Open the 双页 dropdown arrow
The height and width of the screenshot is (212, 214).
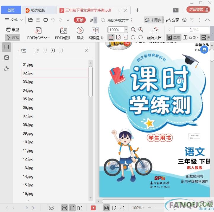[198, 37]
